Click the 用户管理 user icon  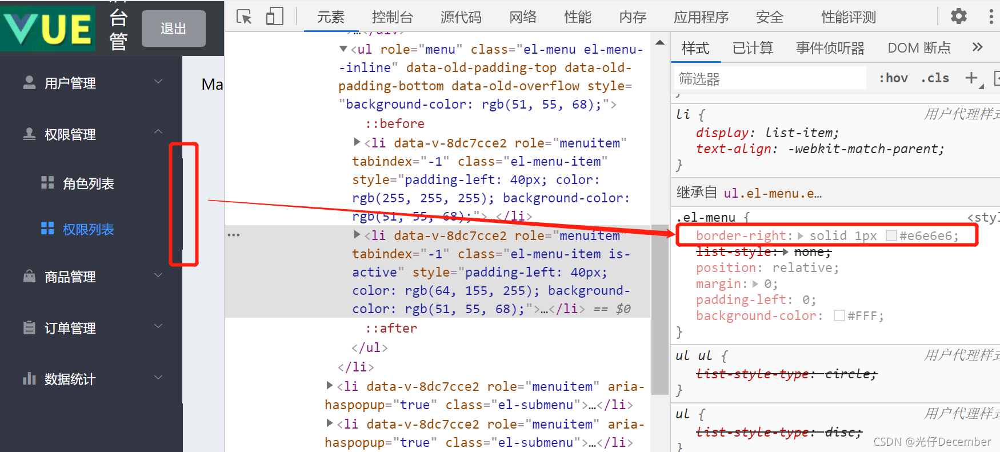[x=29, y=83]
